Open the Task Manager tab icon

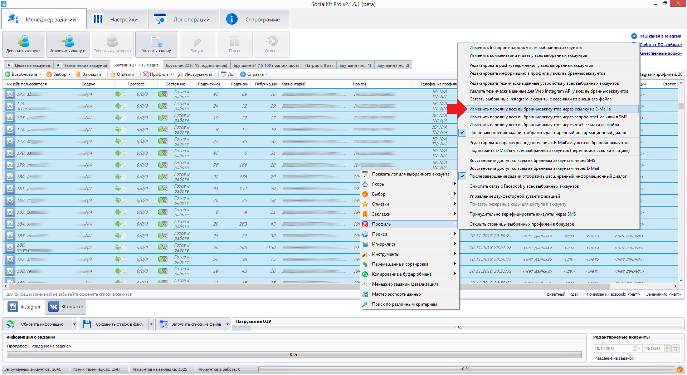coord(14,19)
